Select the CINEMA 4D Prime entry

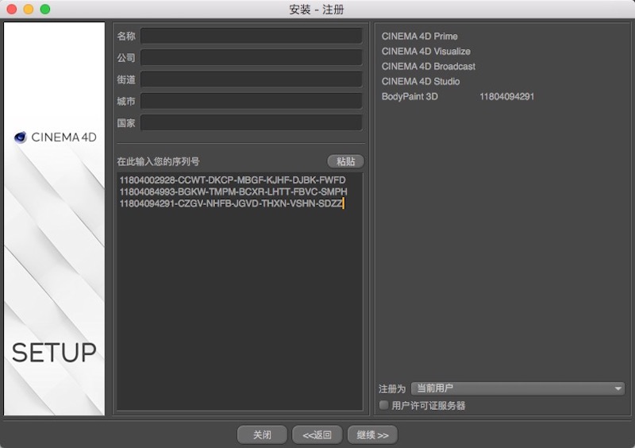point(420,37)
